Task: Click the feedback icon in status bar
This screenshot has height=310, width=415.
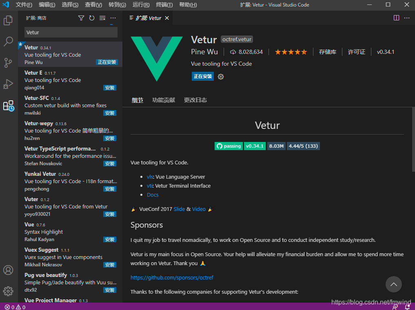Action: 395,307
